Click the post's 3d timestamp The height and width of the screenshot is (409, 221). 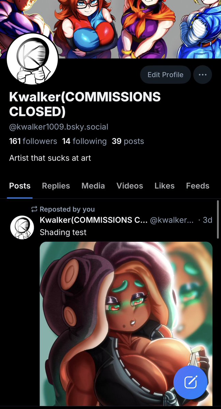coord(207,220)
